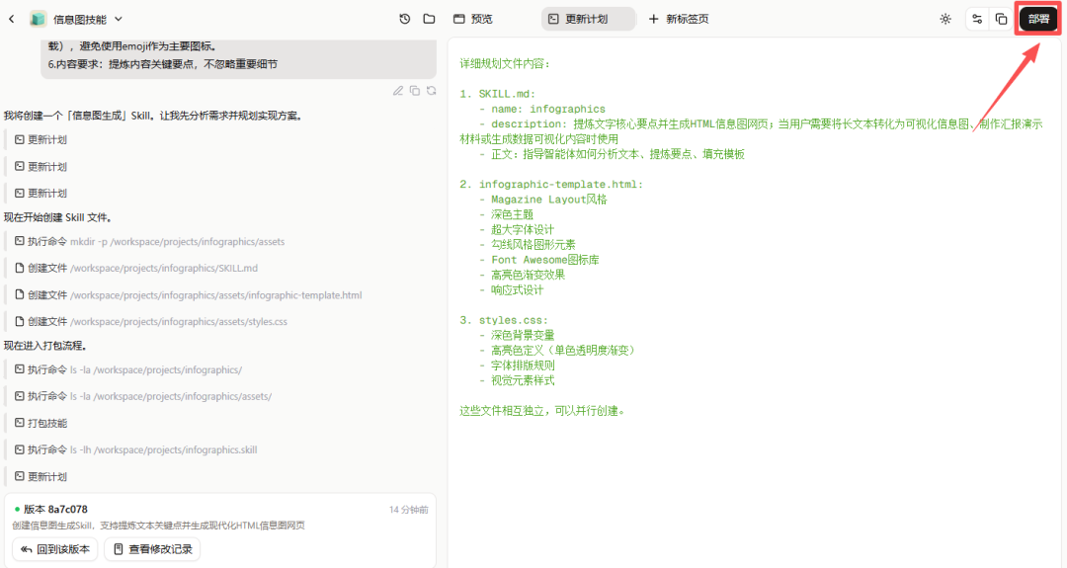Expand the 打包技能 step

click(x=41, y=423)
